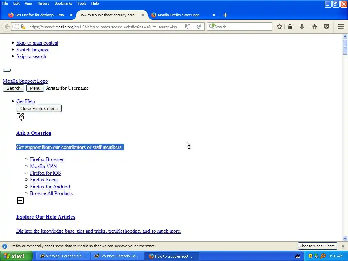Click the Skip to main content link
This screenshot has height=261, width=348.
[37, 43]
